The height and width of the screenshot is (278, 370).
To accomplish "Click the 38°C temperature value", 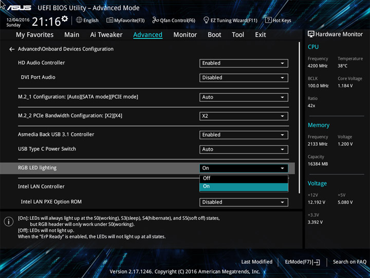I will pyautogui.click(x=342, y=66).
